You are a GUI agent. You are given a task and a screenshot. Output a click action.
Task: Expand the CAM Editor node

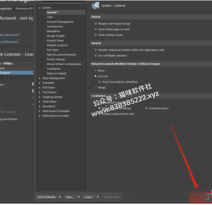click(x=39, y=102)
